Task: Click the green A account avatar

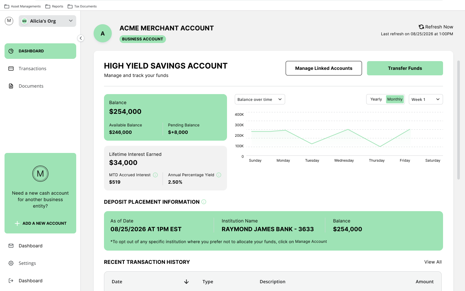Action: [103, 33]
